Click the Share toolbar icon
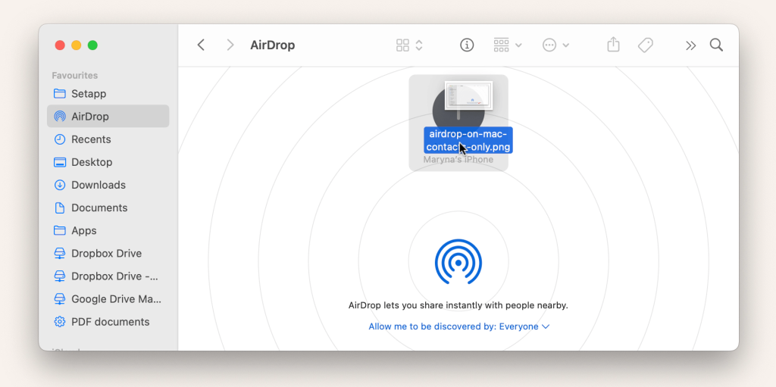Viewport: 776px width, 387px height. 613,45
